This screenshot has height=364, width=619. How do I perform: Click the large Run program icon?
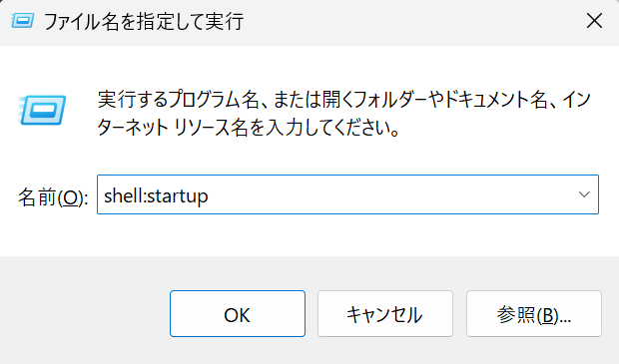pyautogui.click(x=42, y=110)
